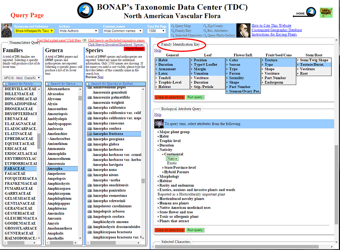Click the Species list vertical scrollbar thumb
This screenshot has height=250, width=340.
pos(143,181)
